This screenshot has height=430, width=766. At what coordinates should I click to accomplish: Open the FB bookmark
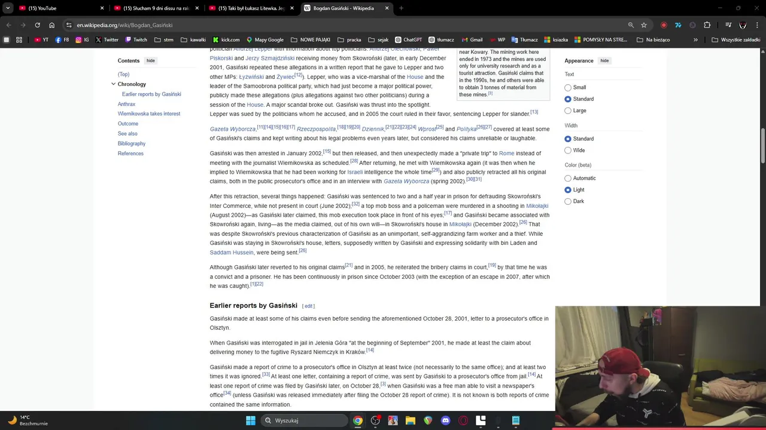(x=62, y=40)
